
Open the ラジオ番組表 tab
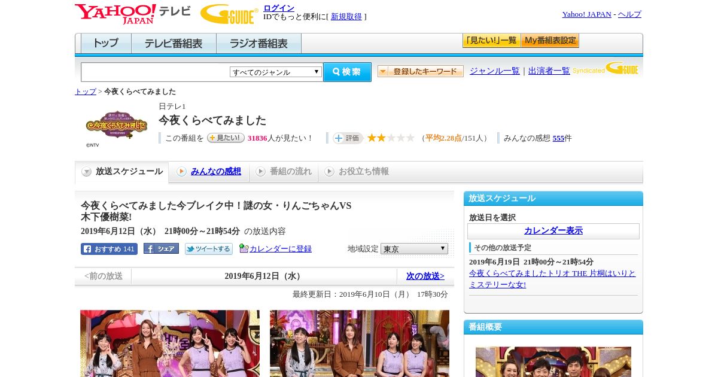258,44
